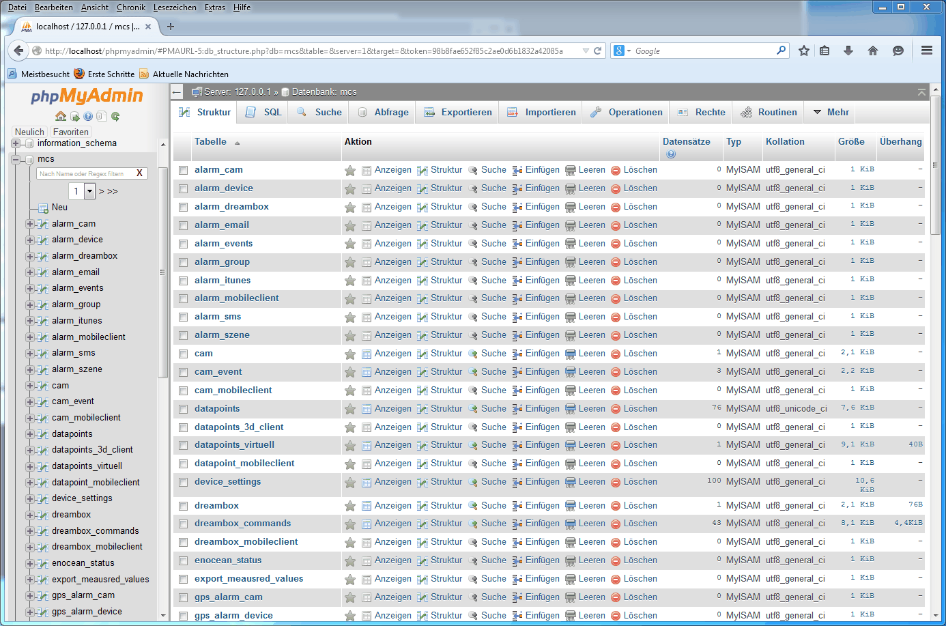Open the Chronik menu

point(131,8)
